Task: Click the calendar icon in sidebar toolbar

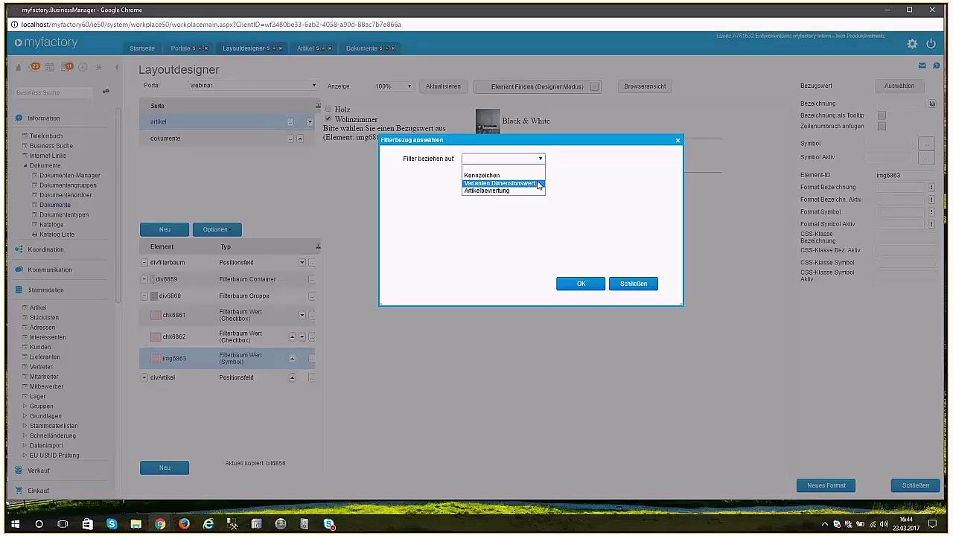Action: [50, 67]
